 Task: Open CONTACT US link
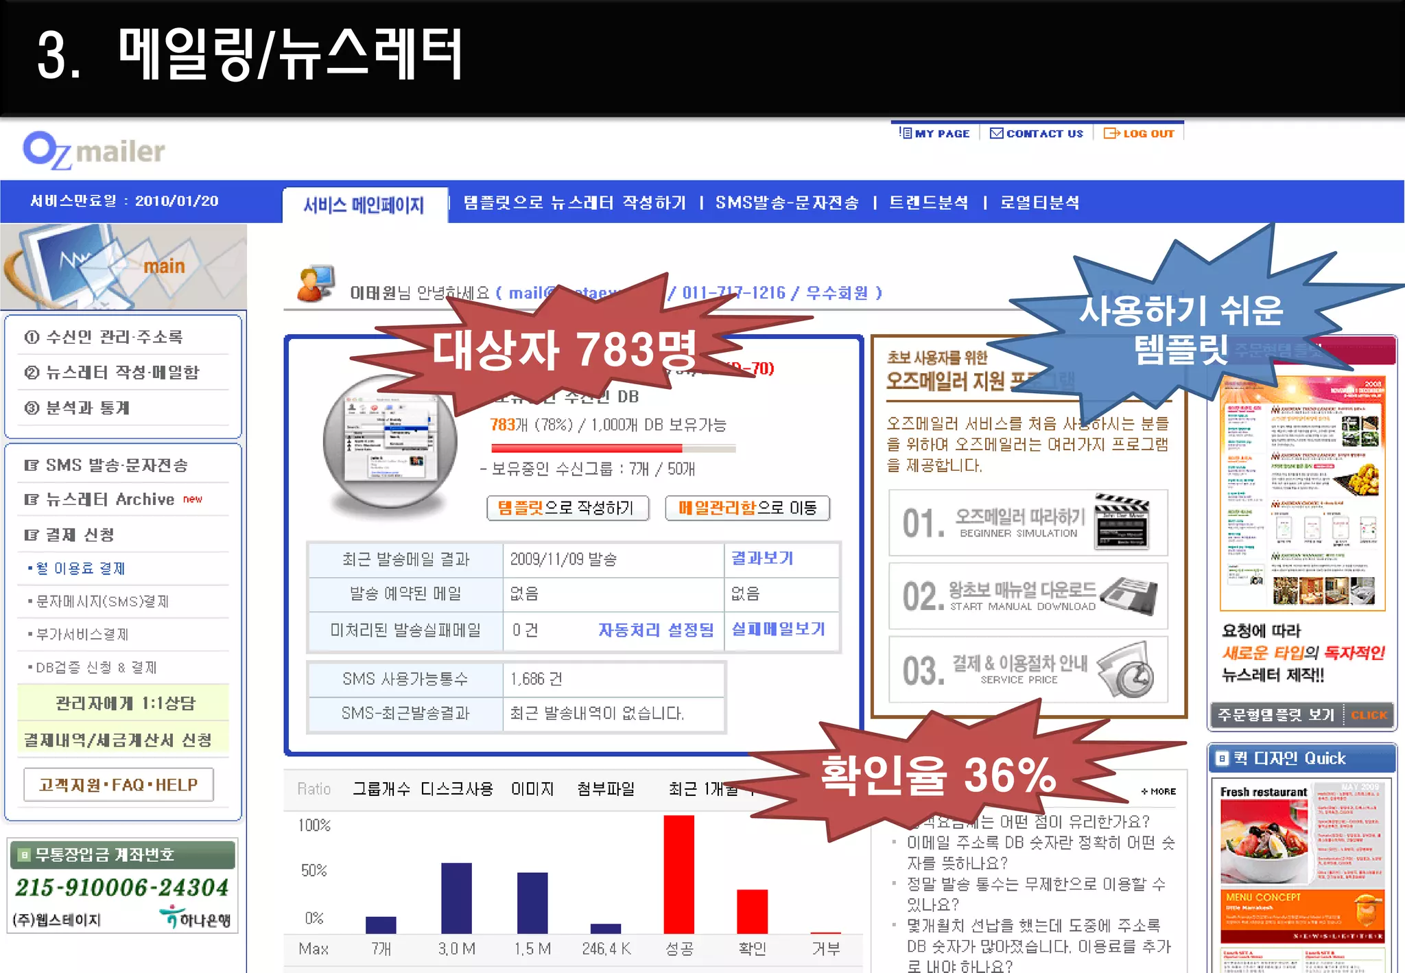pos(1037,134)
